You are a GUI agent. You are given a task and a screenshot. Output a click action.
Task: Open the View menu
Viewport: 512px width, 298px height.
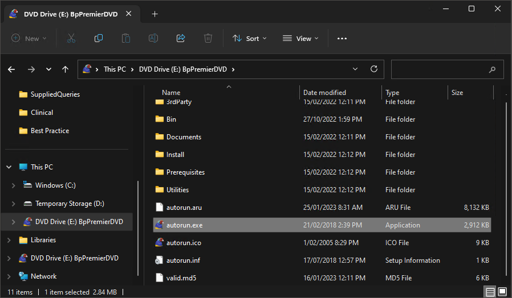click(300, 38)
